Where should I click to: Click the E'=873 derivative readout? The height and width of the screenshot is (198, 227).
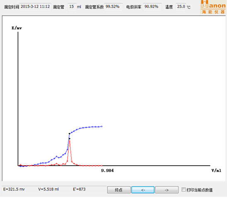79,189
